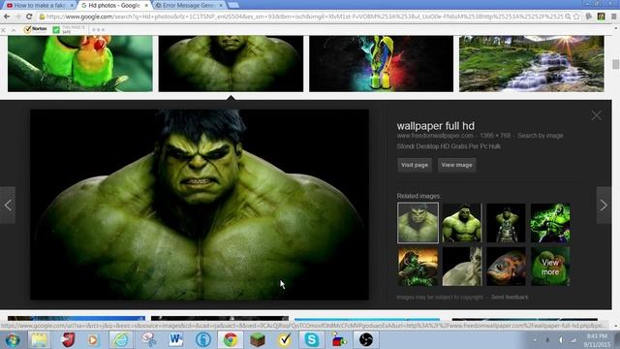This screenshot has width=620, height=349.
Task: Click the "Send feedback" link
Action: [x=510, y=298]
